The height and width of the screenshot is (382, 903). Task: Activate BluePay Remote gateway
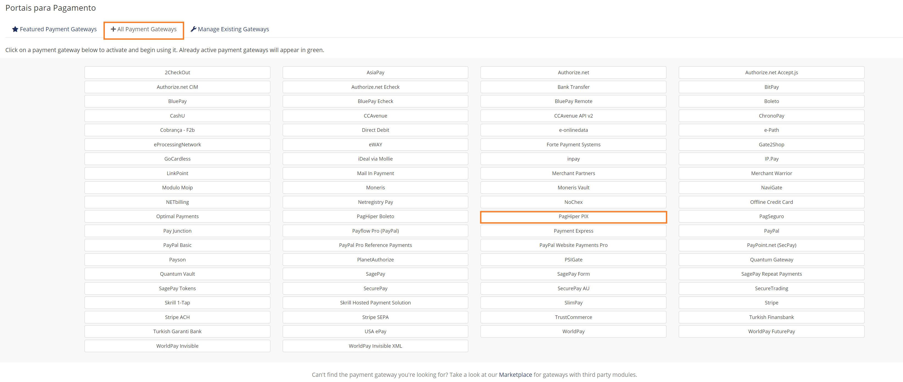573,101
